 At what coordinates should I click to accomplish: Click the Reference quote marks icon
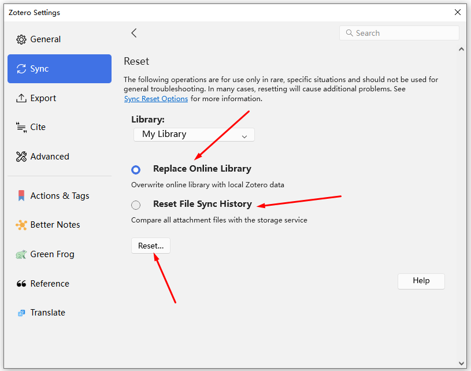(x=21, y=284)
